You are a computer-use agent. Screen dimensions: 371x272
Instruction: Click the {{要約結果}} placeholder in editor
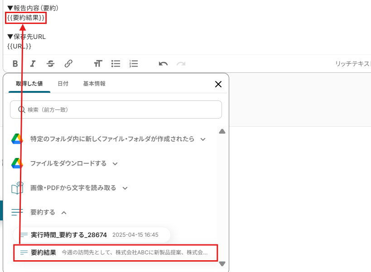(26, 18)
